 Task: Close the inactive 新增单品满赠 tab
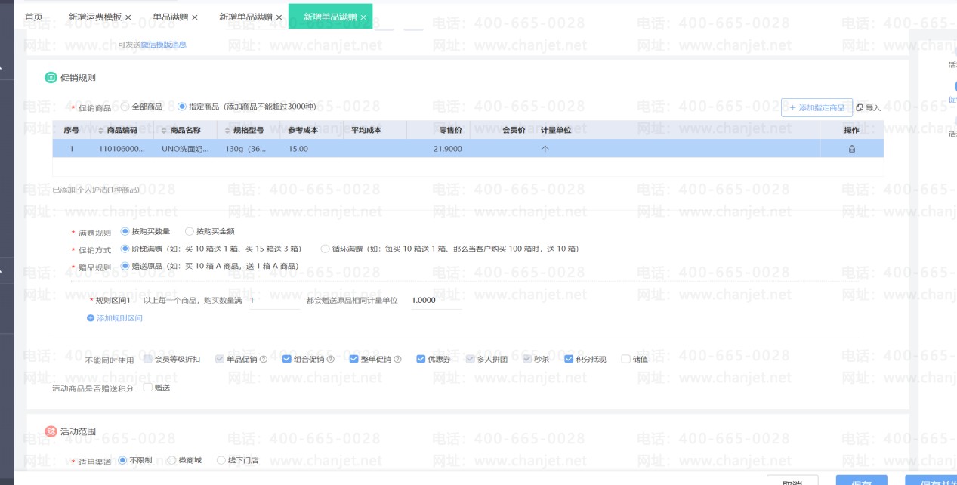point(279,17)
